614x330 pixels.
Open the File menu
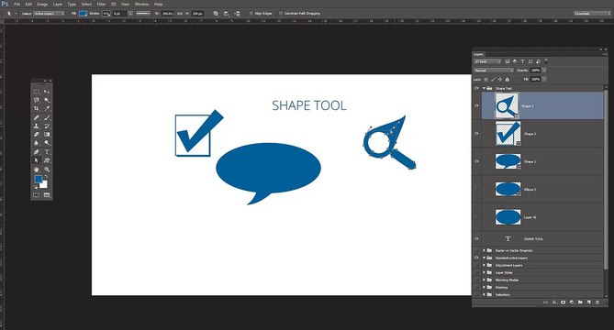pos(17,4)
